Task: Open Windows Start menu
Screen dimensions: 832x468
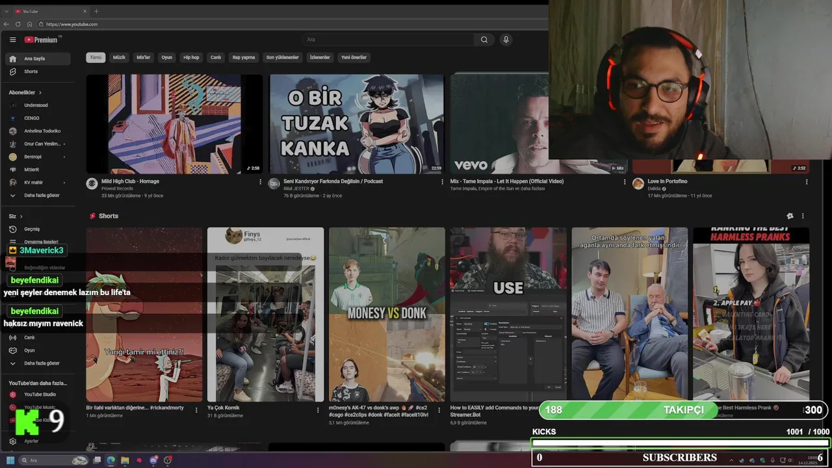Action: (10, 460)
